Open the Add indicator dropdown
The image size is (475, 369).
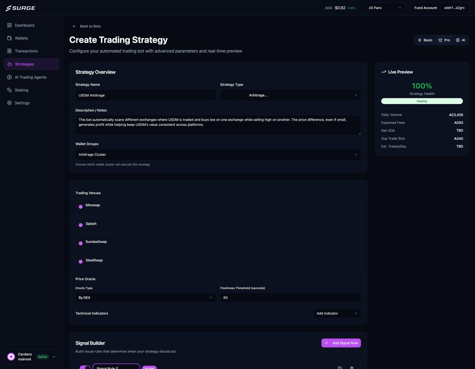coord(337,313)
